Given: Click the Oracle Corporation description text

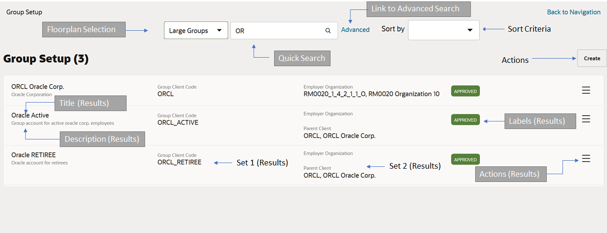Looking at the screenshot, I should coord(32,95).
